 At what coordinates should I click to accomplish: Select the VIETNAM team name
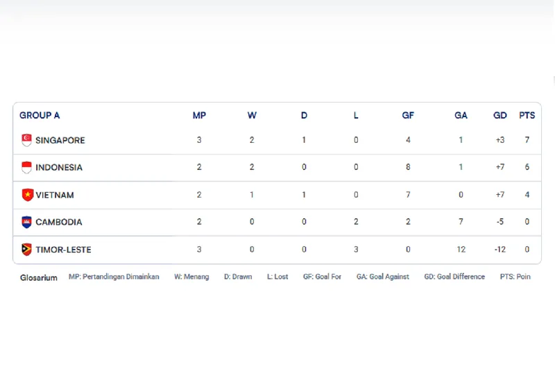click(x=55, y=195)
